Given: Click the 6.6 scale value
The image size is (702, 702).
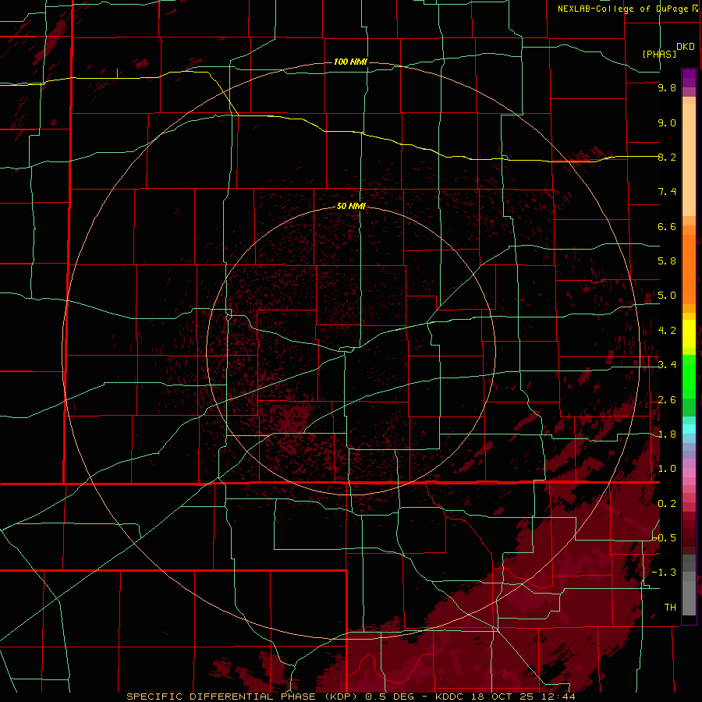Looking at the screenshot, I should point(667,226).
